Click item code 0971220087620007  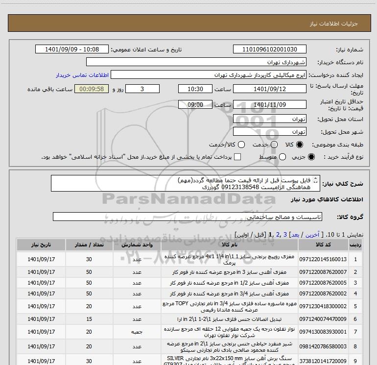pos(323,272)
